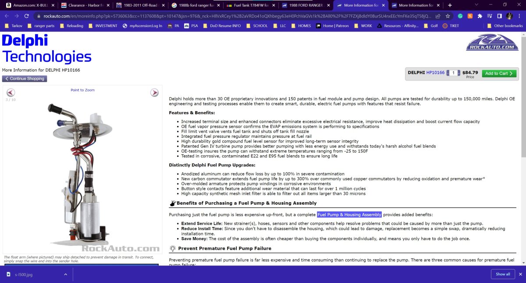Show next product image arrow

[x=154, y=92]
